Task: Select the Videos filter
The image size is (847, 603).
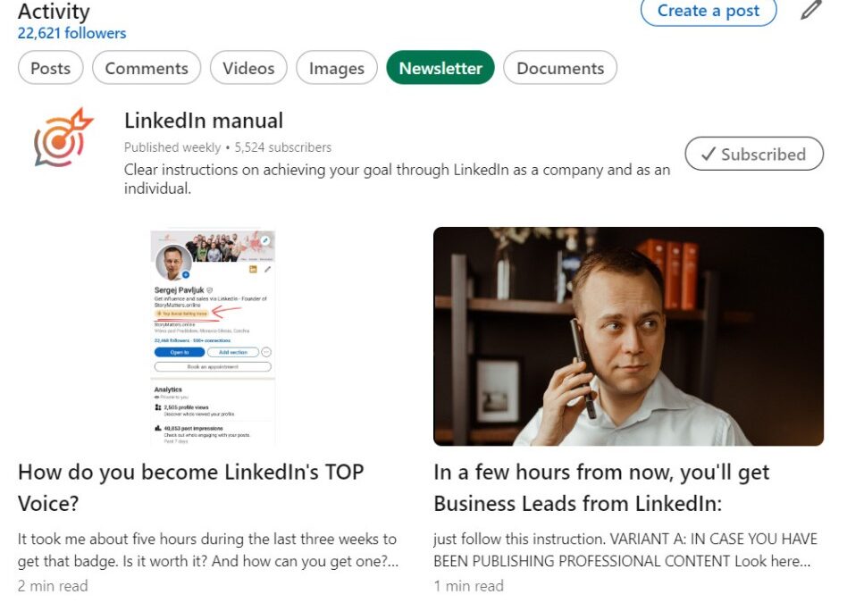Action: click(x=247, y=67)
